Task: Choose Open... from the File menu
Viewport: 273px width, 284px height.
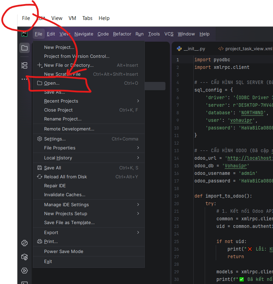Action: coord(52,83)
